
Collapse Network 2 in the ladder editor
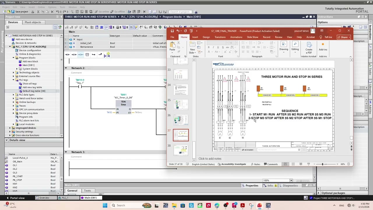tap(66, 68)
